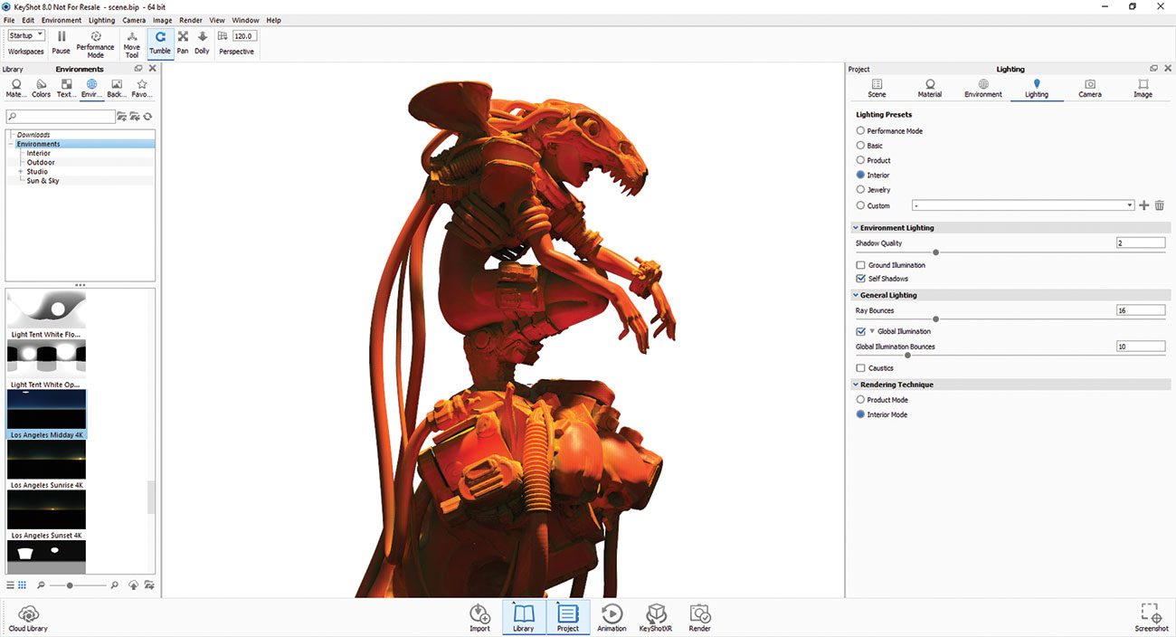The image size is (1176, 637).
Task: Click the export library folder icon at panel bottom
Action: click(x=147, y=585)
